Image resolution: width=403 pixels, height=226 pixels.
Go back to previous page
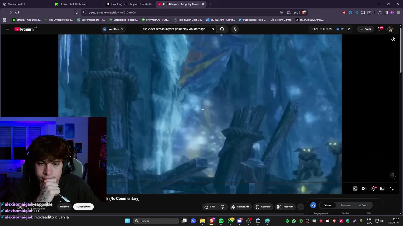pyautogui.click(x=4, y=13)
